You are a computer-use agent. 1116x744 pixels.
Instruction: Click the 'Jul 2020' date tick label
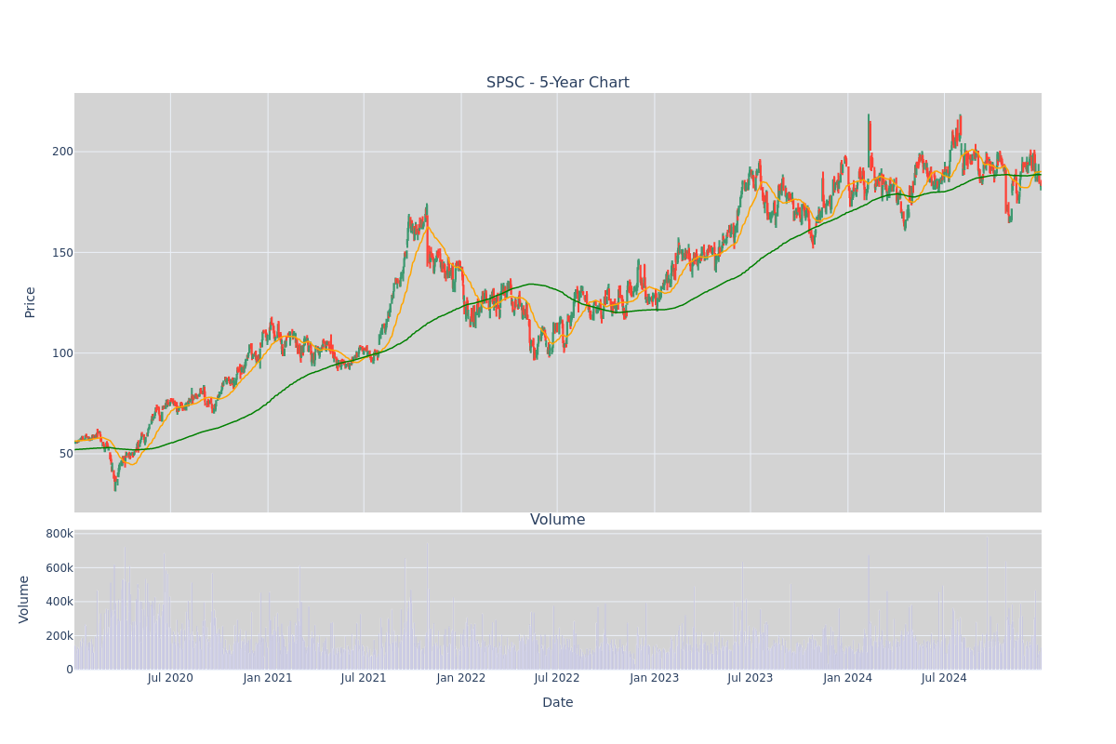coord(170,678)
